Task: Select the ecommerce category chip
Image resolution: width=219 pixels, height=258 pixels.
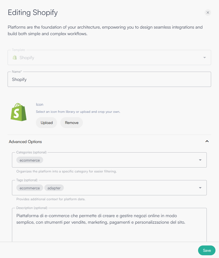Action: 30,160
